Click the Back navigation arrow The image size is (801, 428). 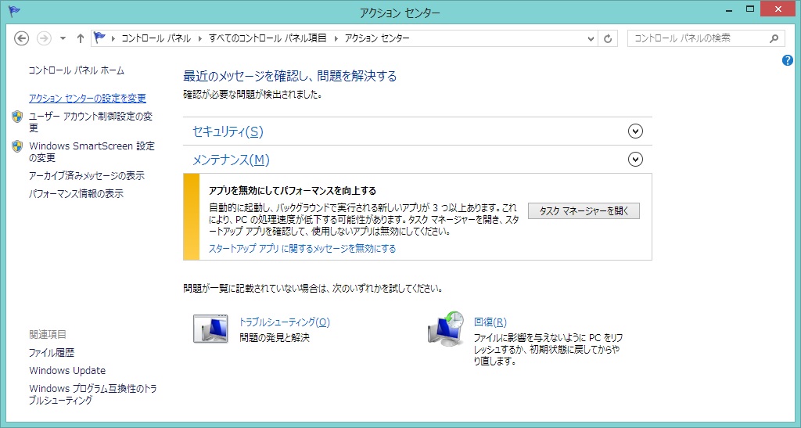point(21,38)
